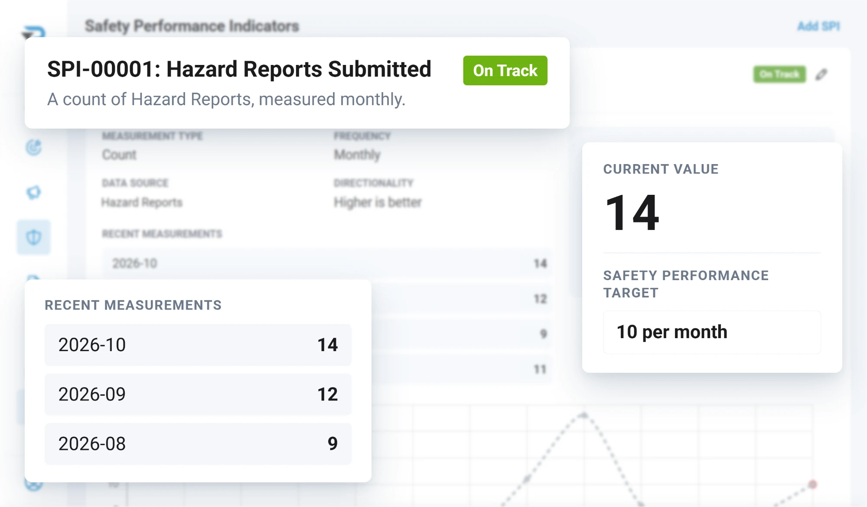
Task: Click the Hazard Reports data source value
Action: (142, 202)
